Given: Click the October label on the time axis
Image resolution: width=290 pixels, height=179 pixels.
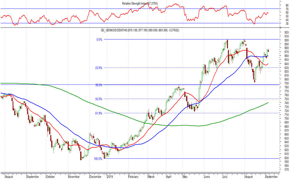Looking at the screenshot, I should [50, 177].
